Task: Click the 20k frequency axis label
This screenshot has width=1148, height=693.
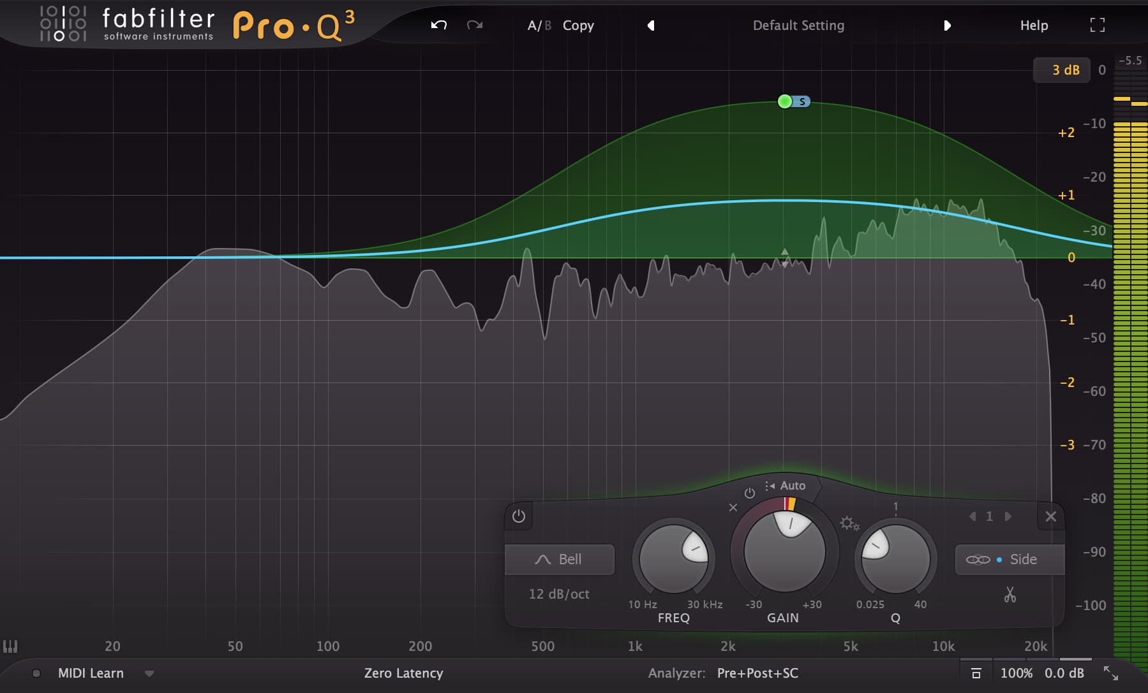Action: tap(1036, 646)
